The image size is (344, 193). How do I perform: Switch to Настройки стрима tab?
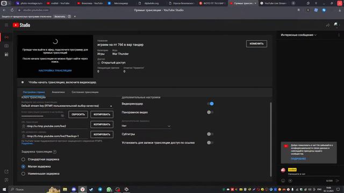tap(34, 92)
